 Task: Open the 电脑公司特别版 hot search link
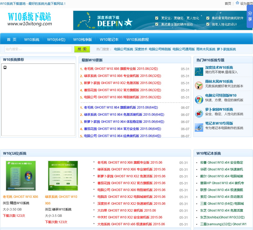coord(160,49)
